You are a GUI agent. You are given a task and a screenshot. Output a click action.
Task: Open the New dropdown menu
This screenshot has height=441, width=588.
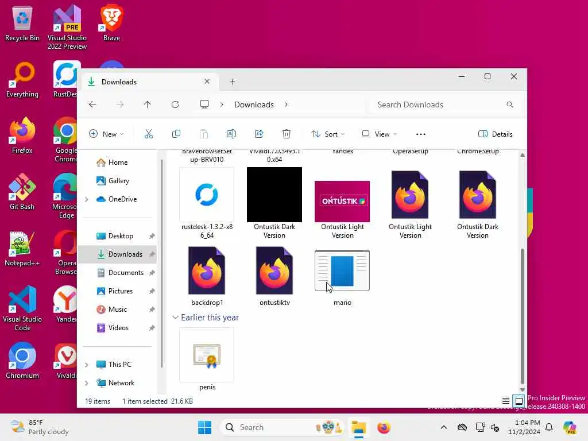click(106, 134)
